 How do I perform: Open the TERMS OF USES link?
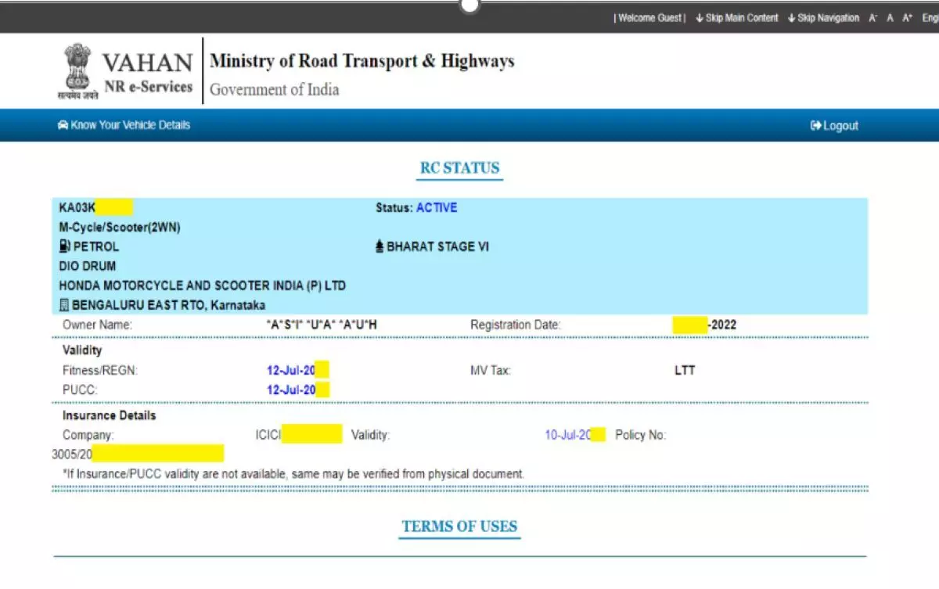(459, 526)
